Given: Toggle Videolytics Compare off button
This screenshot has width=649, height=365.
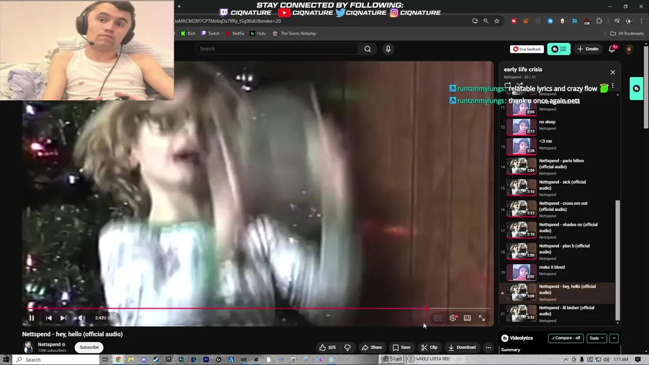Looking at the screenshot, I should point(566,338).
